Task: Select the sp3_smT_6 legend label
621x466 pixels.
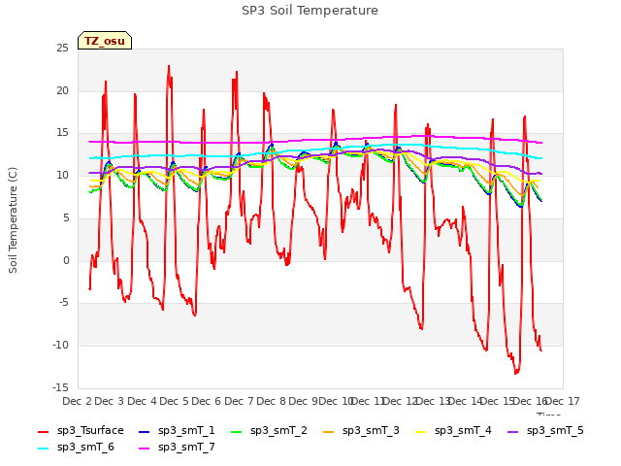Action: 85,448
